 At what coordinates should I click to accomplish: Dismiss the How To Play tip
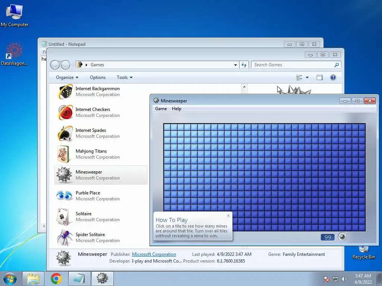pyautogui.click(x=228, y=216)
